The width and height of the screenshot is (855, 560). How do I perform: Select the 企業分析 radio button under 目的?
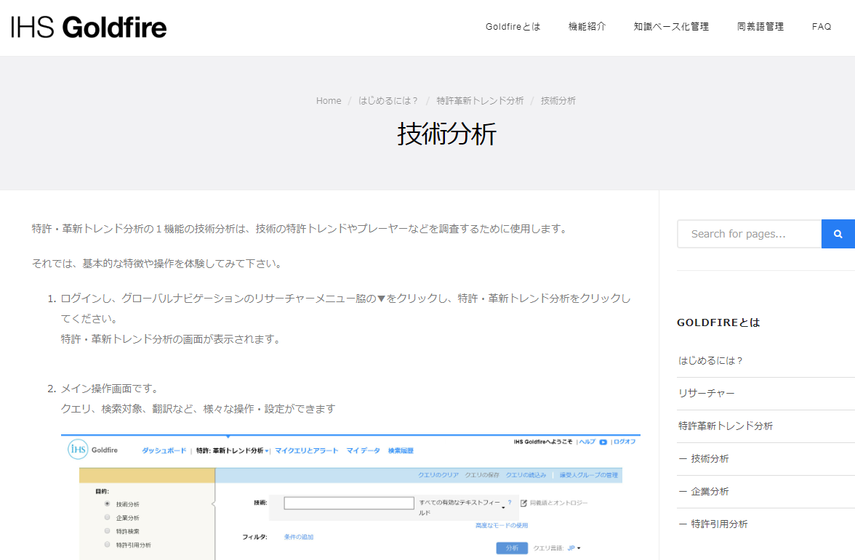click(108, 517)
